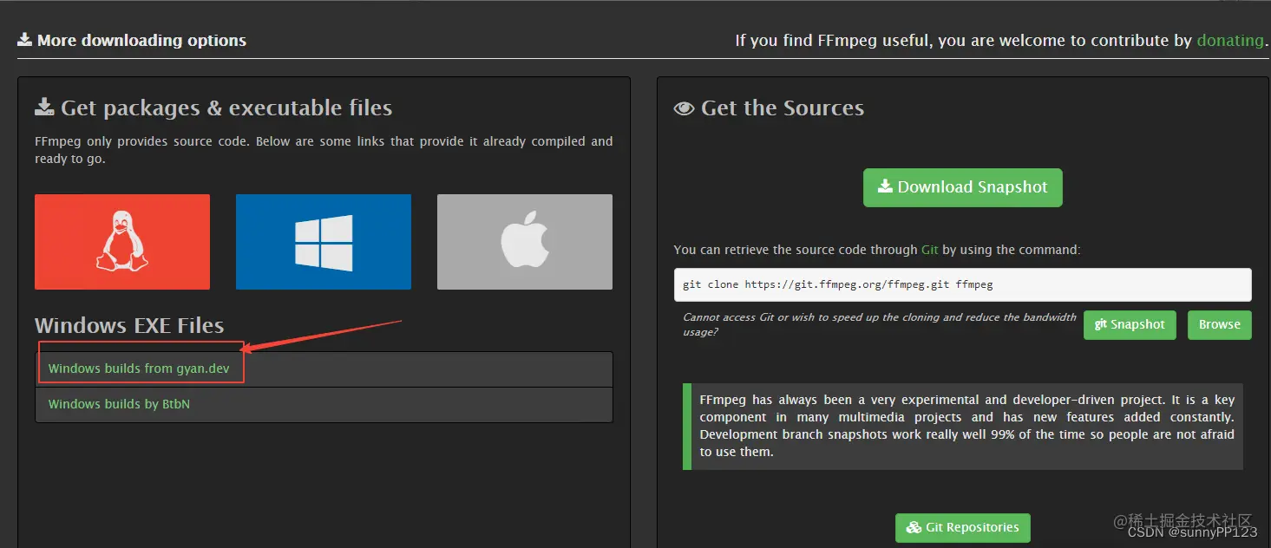
Task: Click the Windows EXE Files heading
Action: click(x=129, y=325)
